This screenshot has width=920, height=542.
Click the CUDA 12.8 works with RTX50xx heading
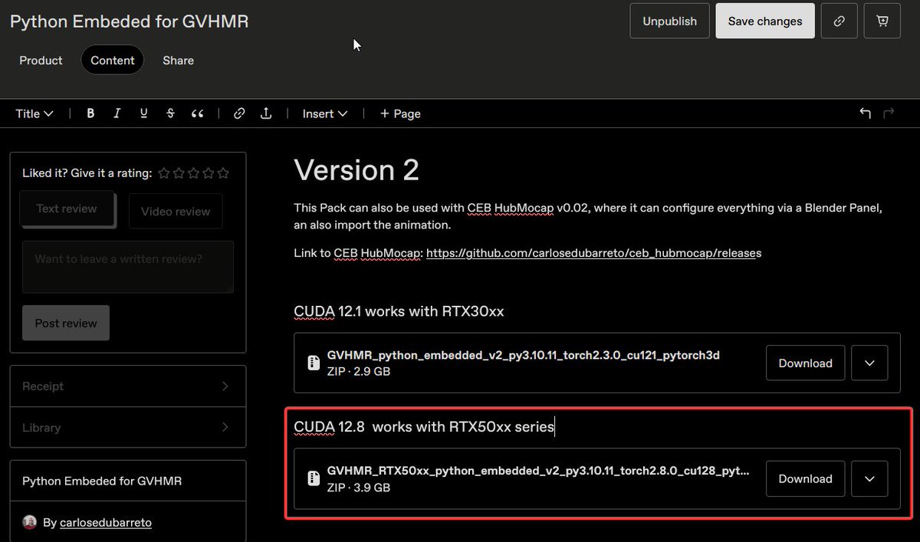click(x=424, y=426)
